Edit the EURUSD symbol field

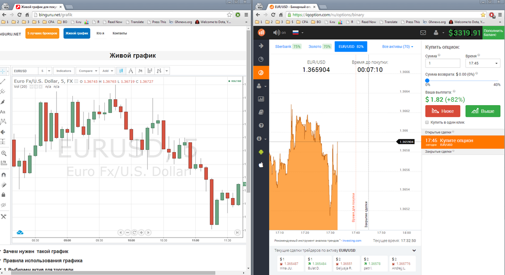[24, 71]
